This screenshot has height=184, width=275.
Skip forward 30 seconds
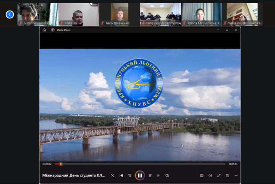pos(150,175)
